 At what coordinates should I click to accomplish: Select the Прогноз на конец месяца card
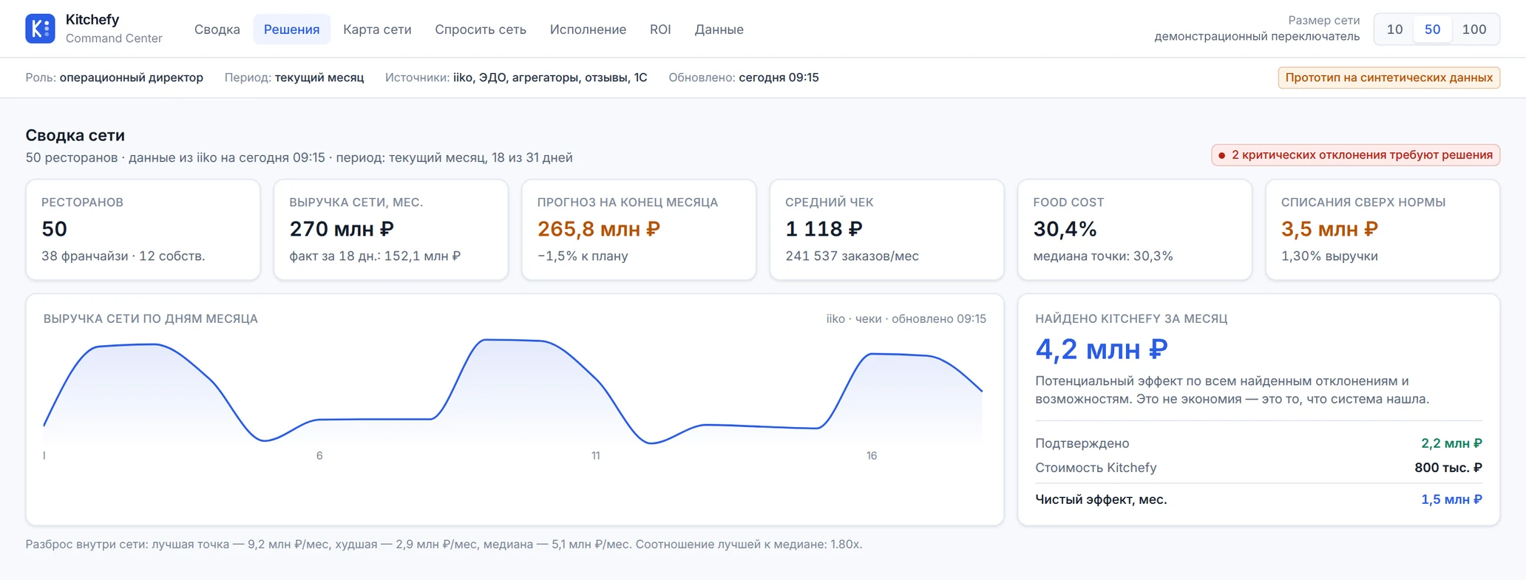639,230
